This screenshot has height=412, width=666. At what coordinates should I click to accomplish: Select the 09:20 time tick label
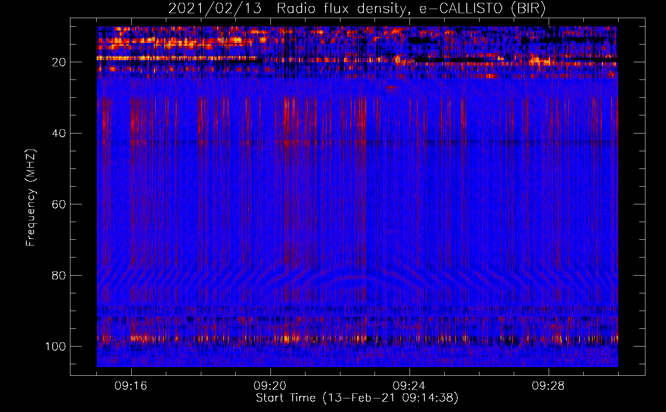270,386
